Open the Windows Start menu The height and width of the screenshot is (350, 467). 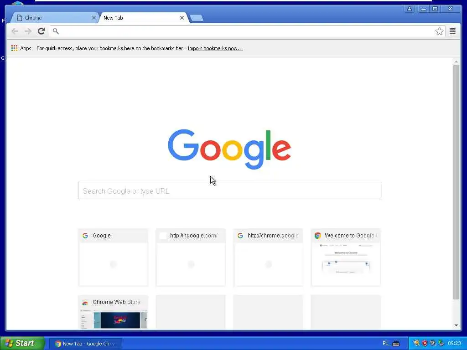(x=22, y=343)
